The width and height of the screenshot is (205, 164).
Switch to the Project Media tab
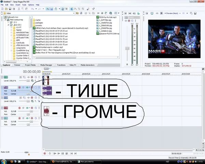30,65
